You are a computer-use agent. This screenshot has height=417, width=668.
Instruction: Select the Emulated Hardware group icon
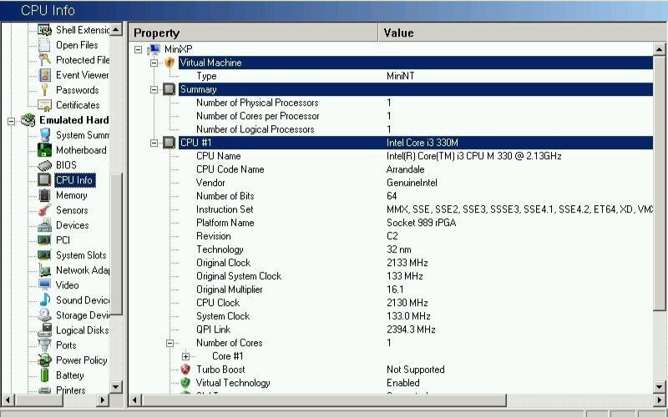[x=28, y=120]
